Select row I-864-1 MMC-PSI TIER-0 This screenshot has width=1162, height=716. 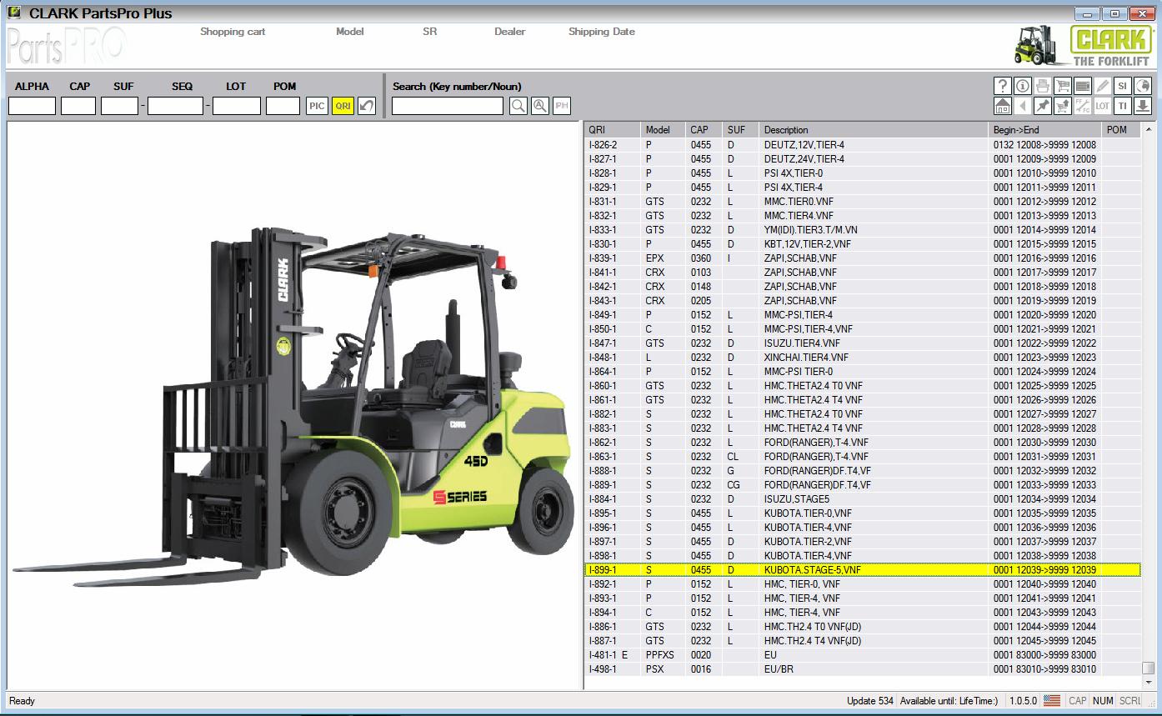click(x=863, y=372)
